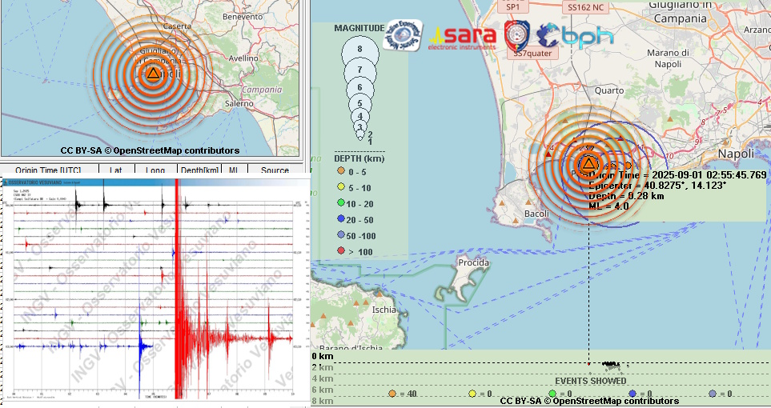The image size is (771, 408).
Task: Click the Italian Experimental Seismic Network logo
Action: (402, 35)
